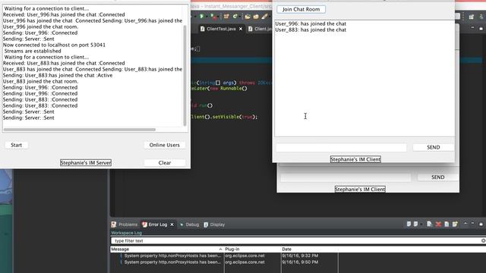Click 'User_996 joined the chat room.' log line
This screenshot has height=273, width=486.
point(40,27)
